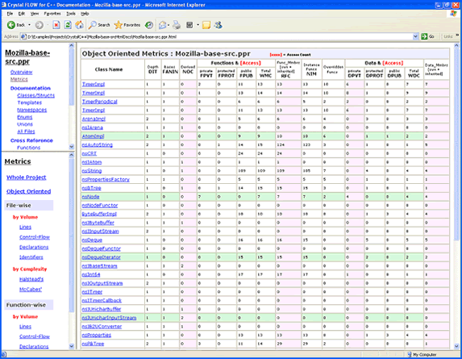Open Favorites star toolbar icon
This screenshot has width=462, height=359.
click(119, 25)
